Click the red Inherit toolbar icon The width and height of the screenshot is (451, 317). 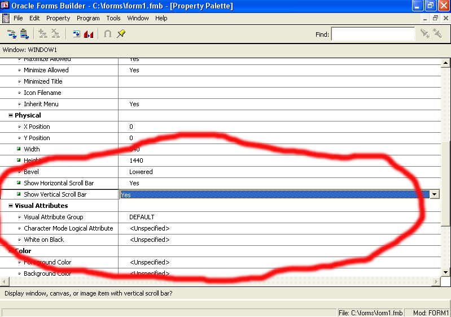click(x=89, y=34)
